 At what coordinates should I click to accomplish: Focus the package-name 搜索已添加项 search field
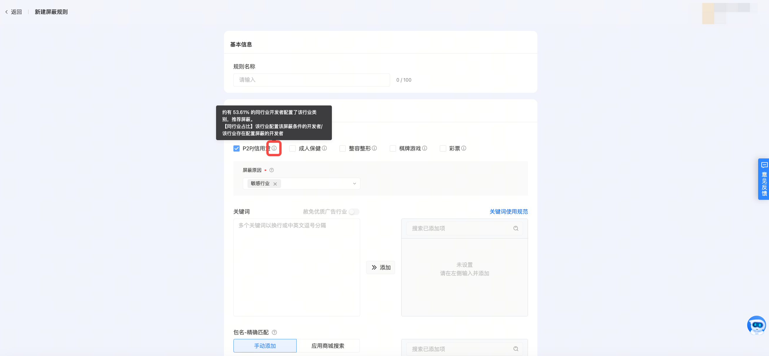point(464,349)
